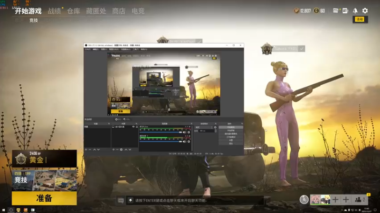Move source up in OBS sources panel
The width and height of the screenshot is (380, 213).
point(126,150)
